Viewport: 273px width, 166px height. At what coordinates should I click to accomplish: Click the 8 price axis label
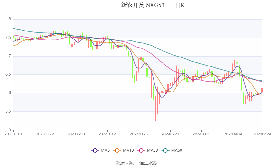[10, 19]
